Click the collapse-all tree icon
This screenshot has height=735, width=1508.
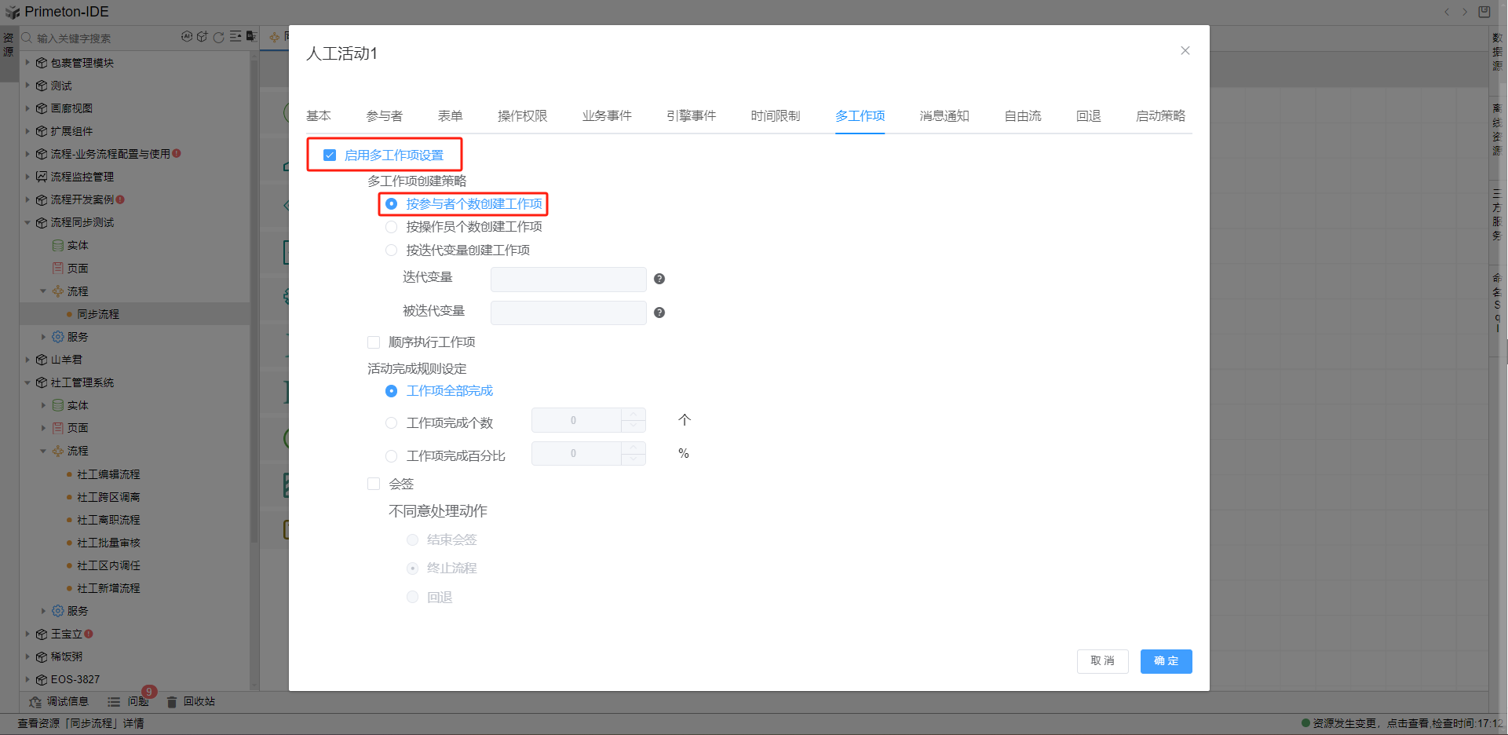coord(236,37)
